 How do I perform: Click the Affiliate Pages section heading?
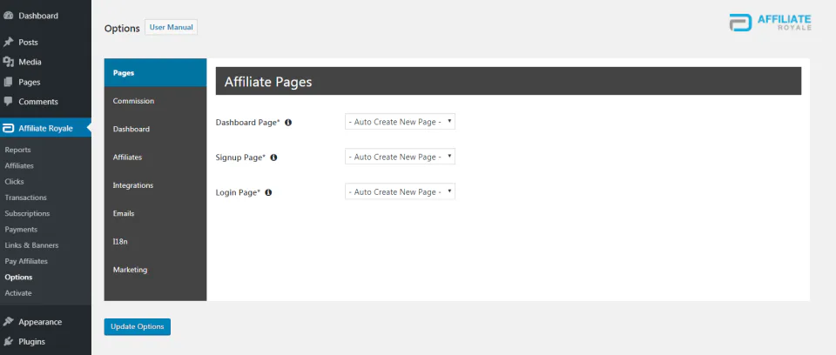pos(268,82)
